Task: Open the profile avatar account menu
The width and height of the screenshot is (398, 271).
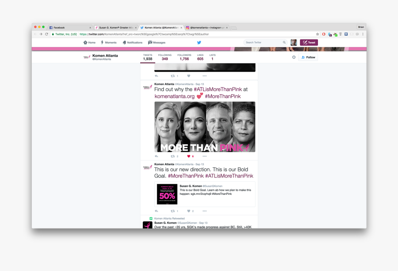Action: click(x=294, y=43)
